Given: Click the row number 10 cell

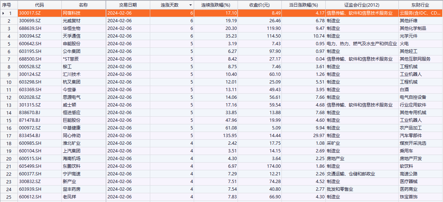Looking at the screenshot, I should point(9,82).
